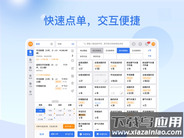184x138 pixels.
Task: Add 草莓冰淇淋奶 ¥19 product card
Action: pyautogui.click(x=100, y=90)
